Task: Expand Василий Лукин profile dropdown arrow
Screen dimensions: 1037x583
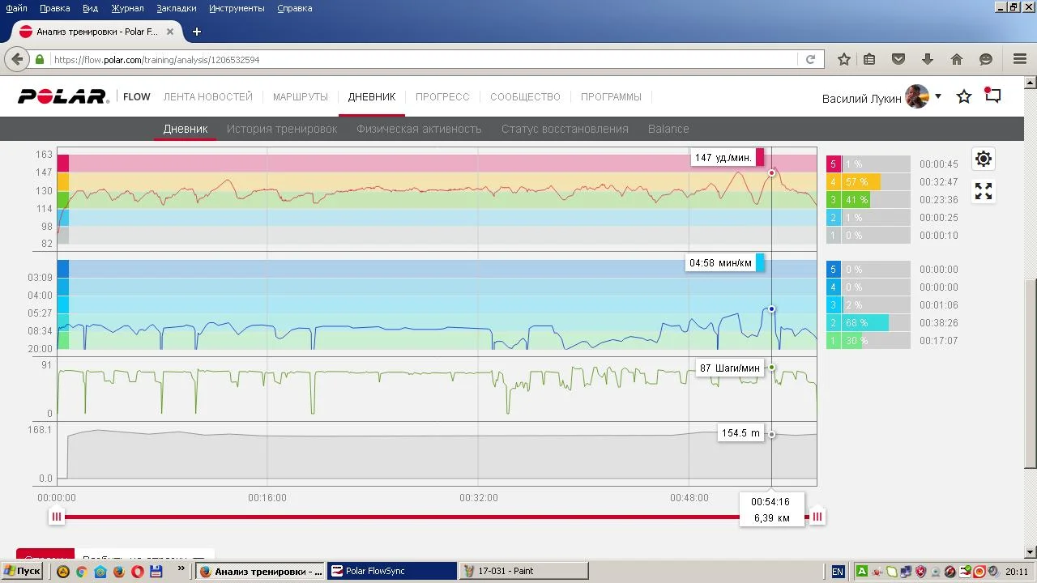Action: [938, 96]
